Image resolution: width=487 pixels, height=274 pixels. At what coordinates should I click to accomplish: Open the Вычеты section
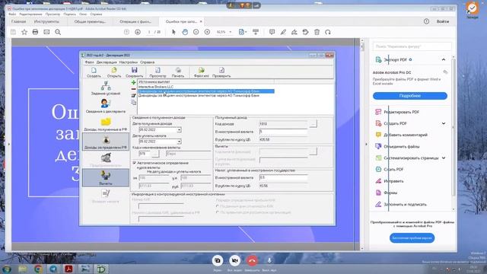[106, 177]
